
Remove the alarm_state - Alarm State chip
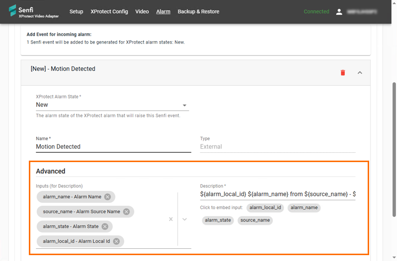[105, 226]
